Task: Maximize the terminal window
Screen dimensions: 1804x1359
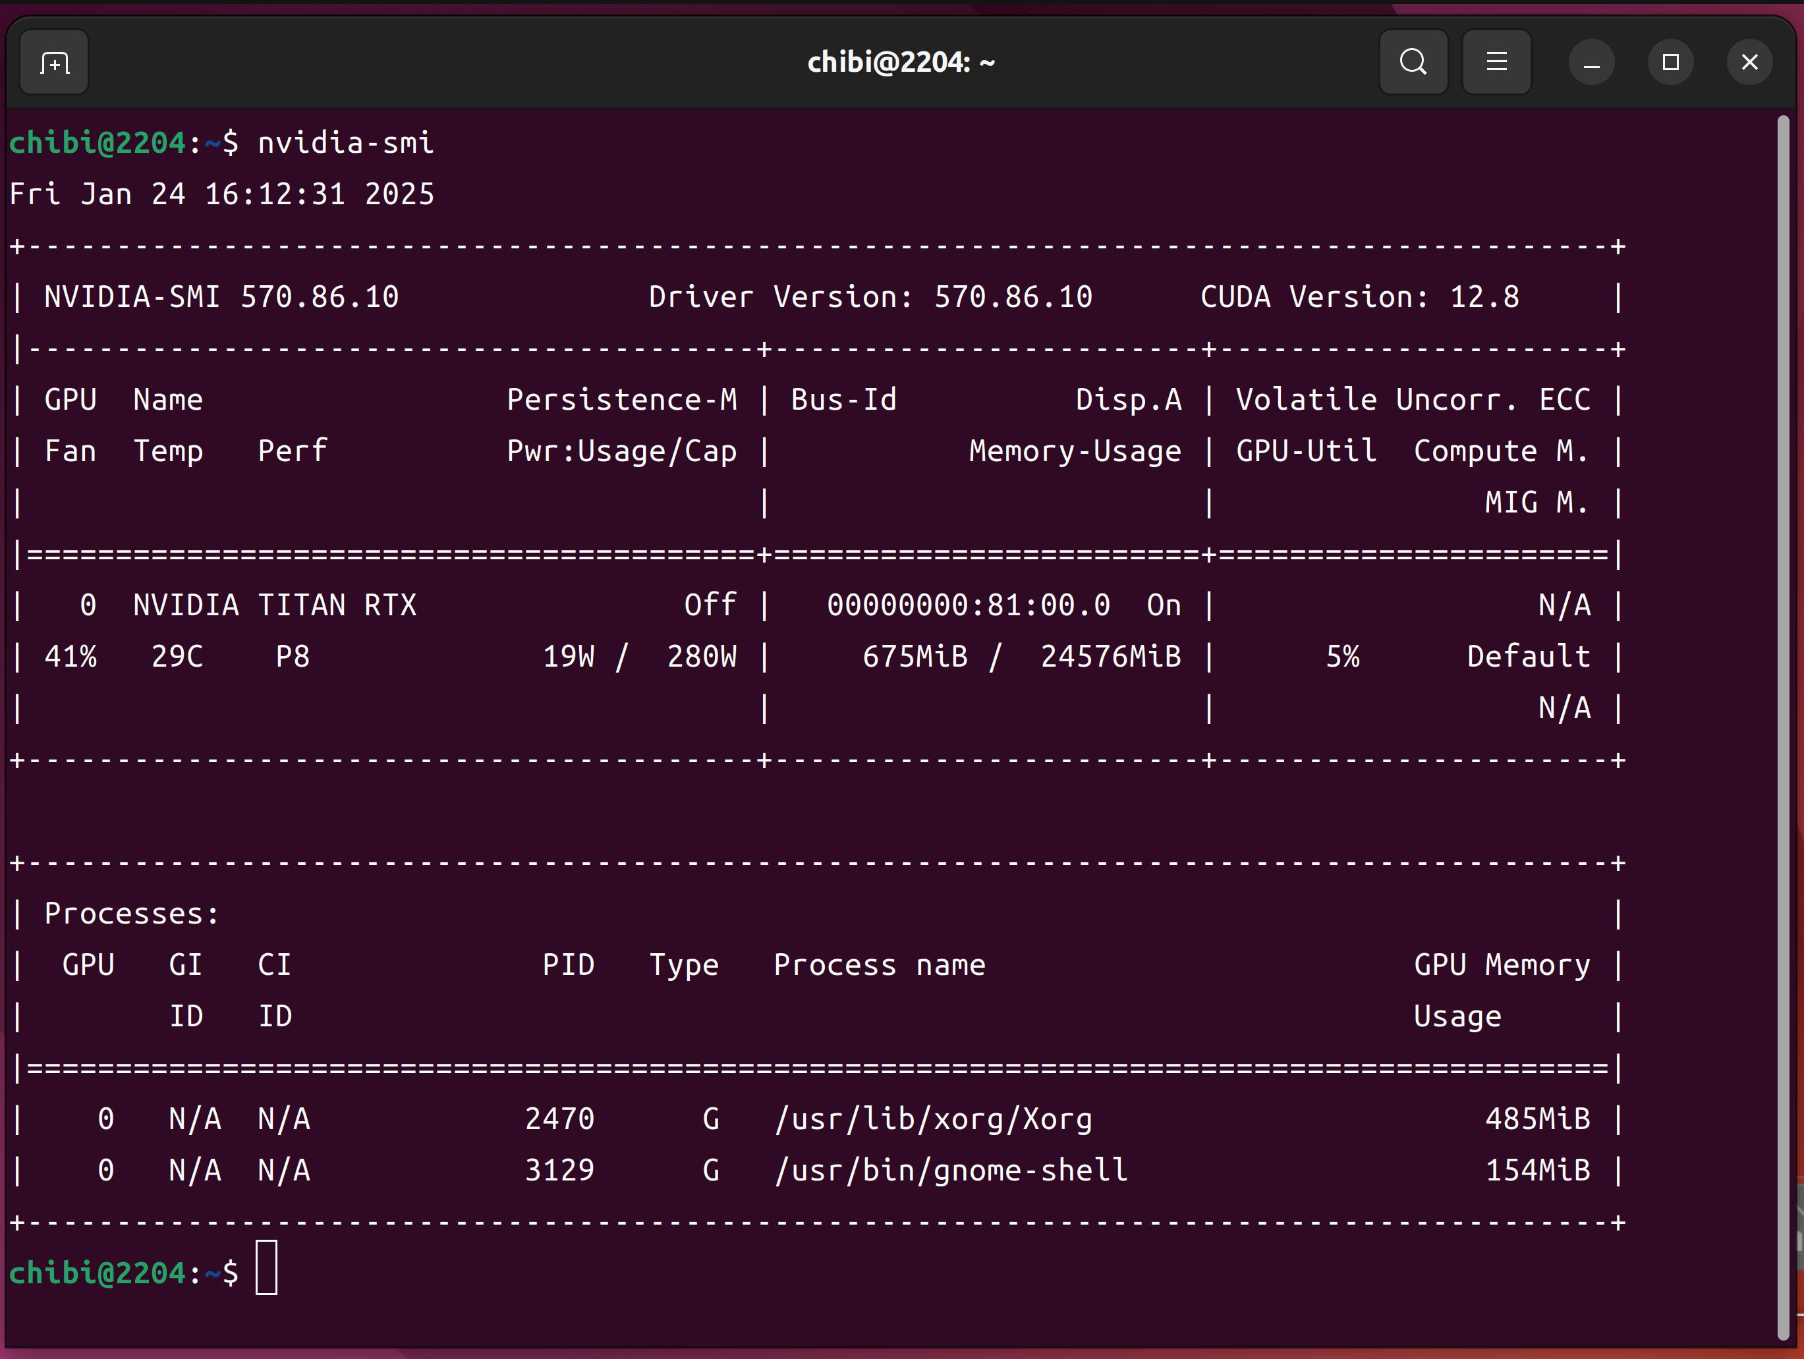Action: pyautogui.click(x=1670, y=63)
